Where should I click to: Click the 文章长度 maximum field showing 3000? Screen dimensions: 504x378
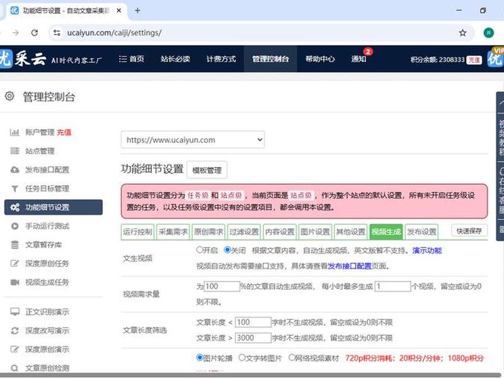pyautogui.click(x=253, y=338)
